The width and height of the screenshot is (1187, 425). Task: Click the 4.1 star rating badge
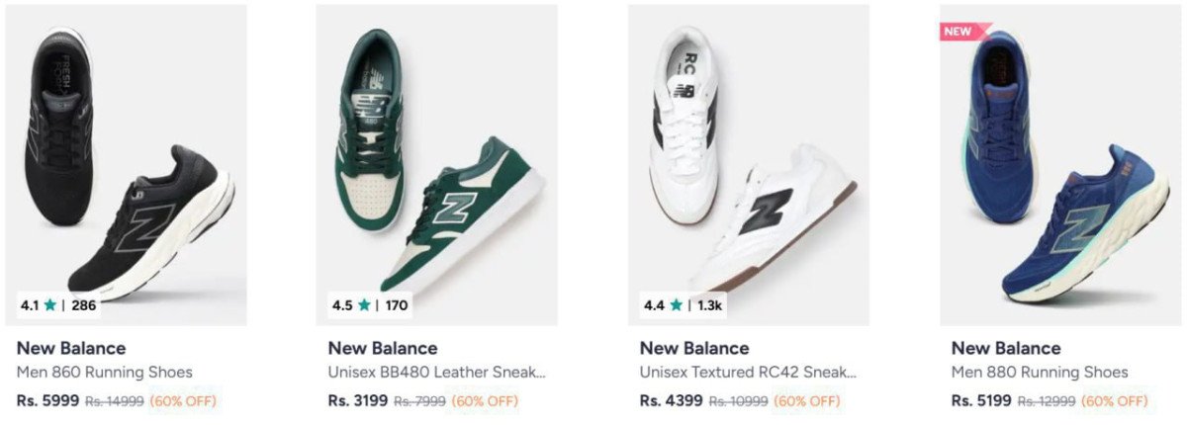[x=58, y=305]
